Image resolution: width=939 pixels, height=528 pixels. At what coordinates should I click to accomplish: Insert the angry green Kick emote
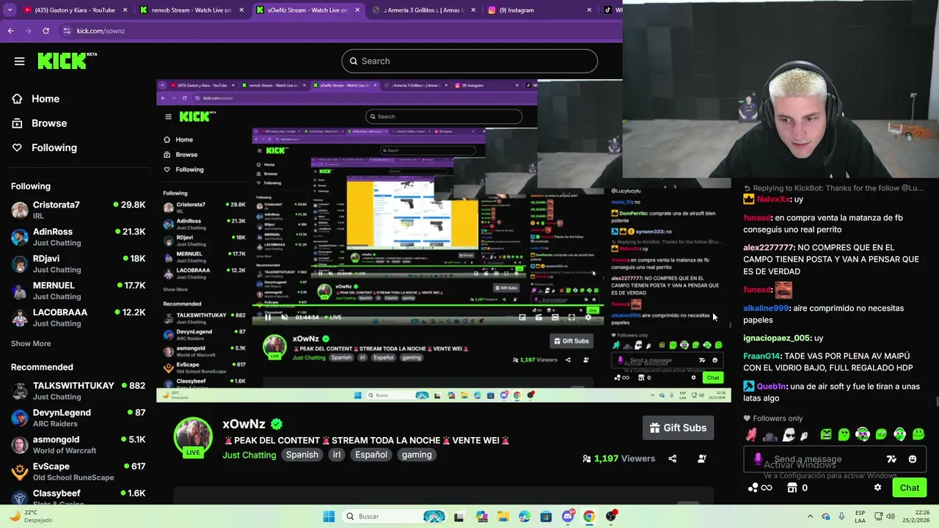click(x=826, y=435)
